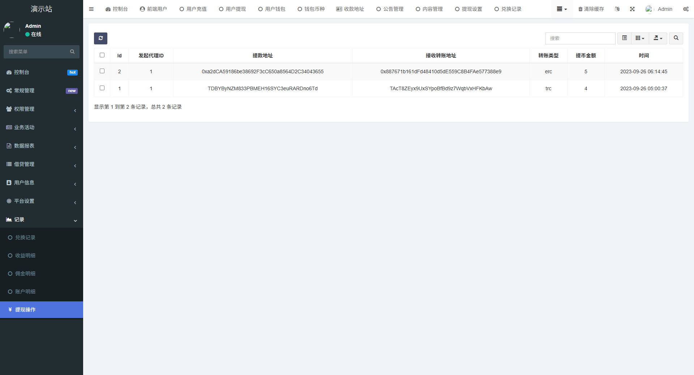Check the checkbox for the trc record
Image resolution: width=694 pixels, height=375 pixels.
102,88
